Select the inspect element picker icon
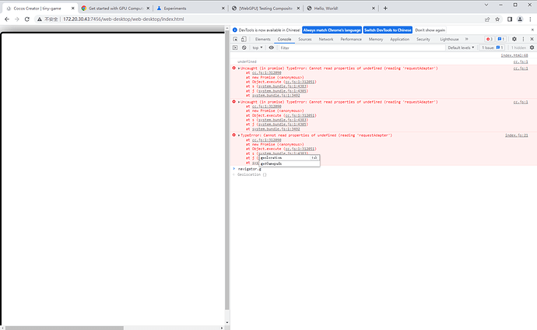This screenshot has width=537, height=330. (235, 39)
